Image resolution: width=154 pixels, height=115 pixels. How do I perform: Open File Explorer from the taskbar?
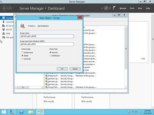(x=31, y=112)
